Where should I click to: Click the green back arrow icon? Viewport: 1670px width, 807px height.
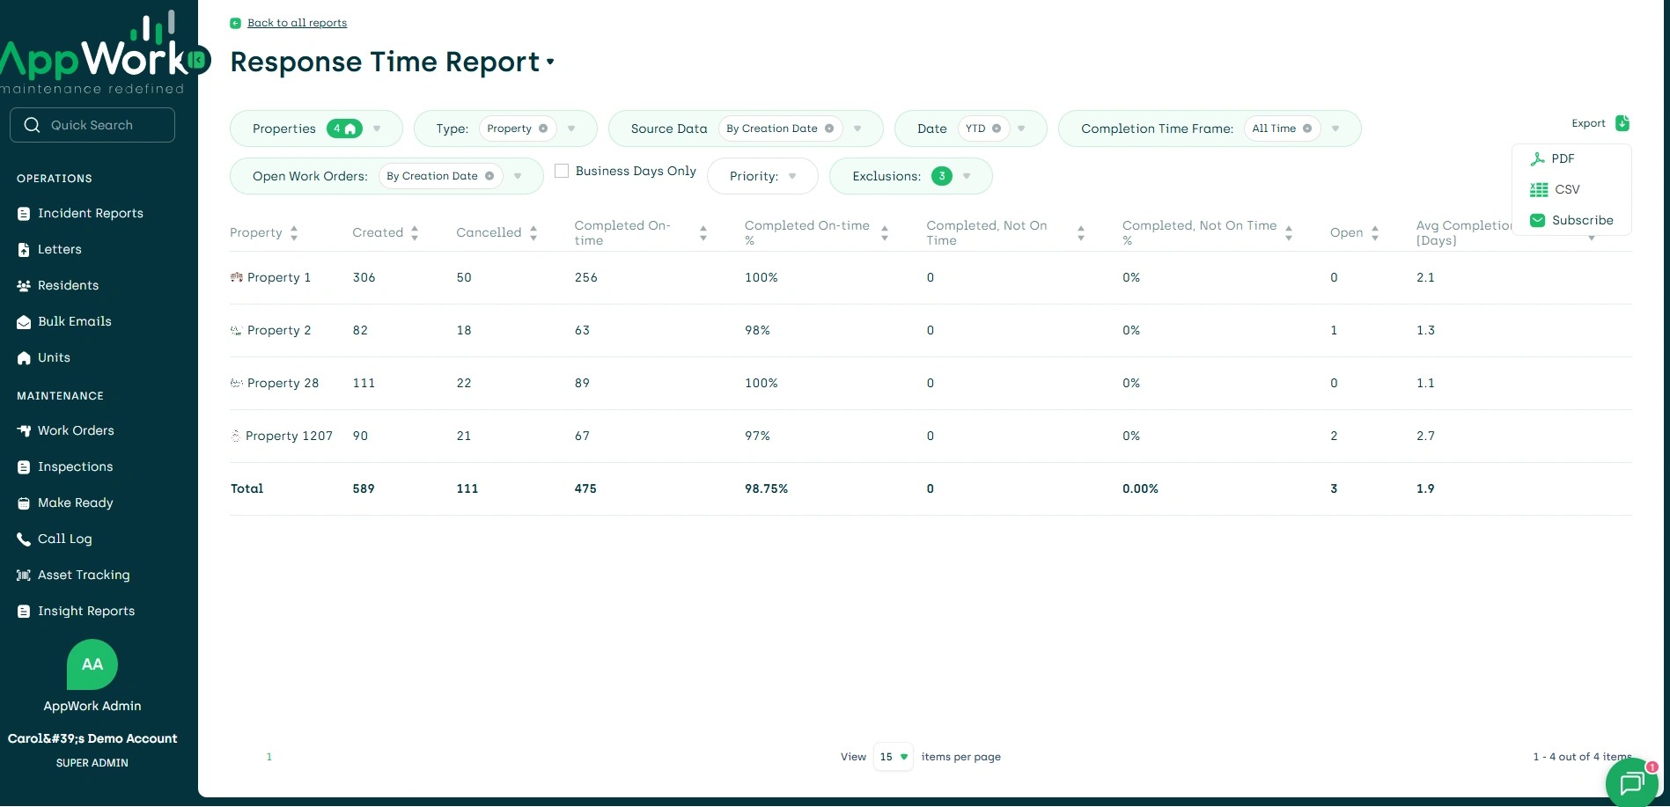(235, 24)
